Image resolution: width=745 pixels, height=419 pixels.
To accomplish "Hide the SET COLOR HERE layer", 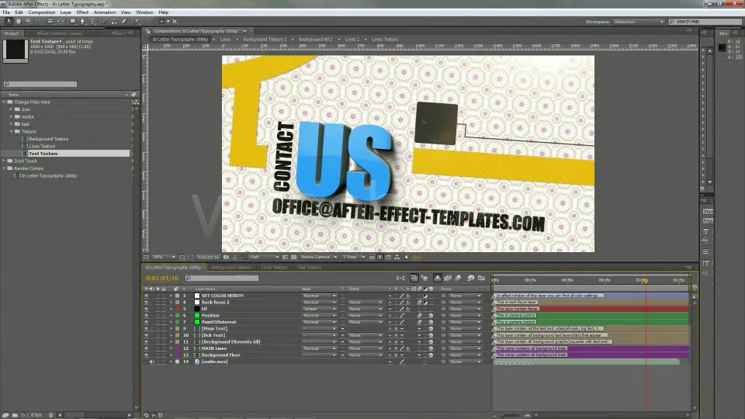I will tap(147, 296).
